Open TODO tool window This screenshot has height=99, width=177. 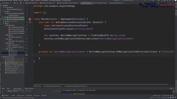(x=44, y=95)
